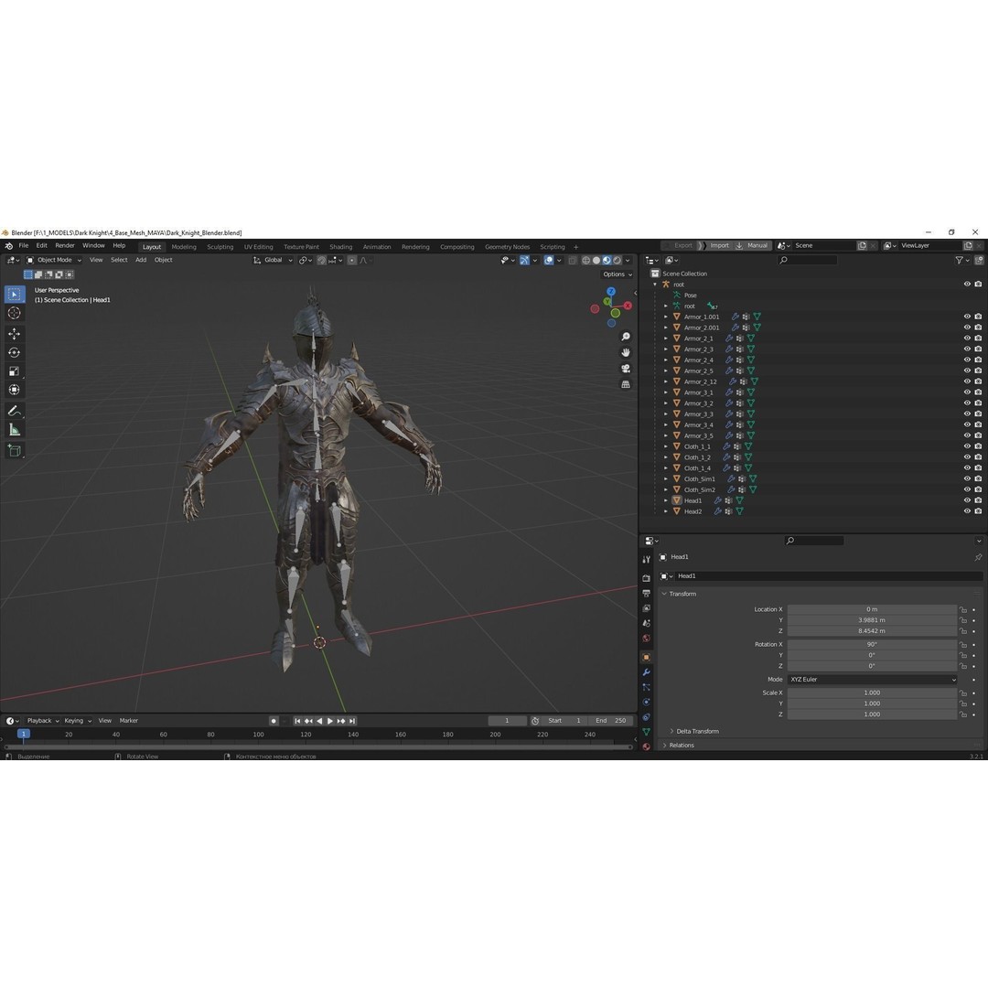Expand the Cloth_1_4 outliner entry

coord(666,468)
